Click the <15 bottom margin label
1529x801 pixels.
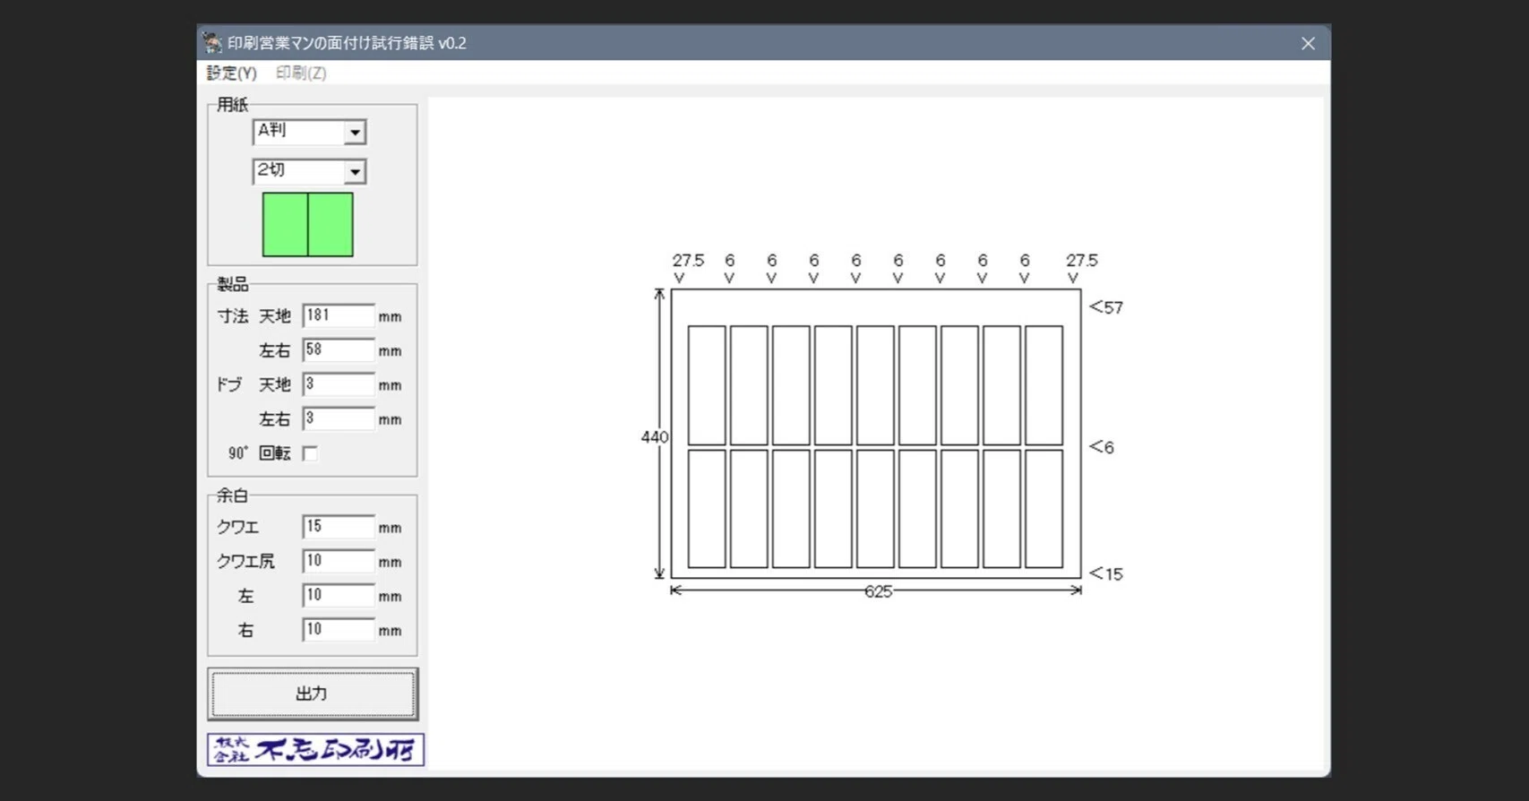pyautogui.click(x=1106, y=574)
